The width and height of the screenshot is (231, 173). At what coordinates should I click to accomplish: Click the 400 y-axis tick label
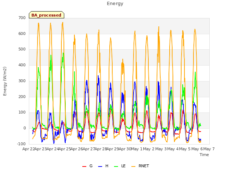[22, 65]
